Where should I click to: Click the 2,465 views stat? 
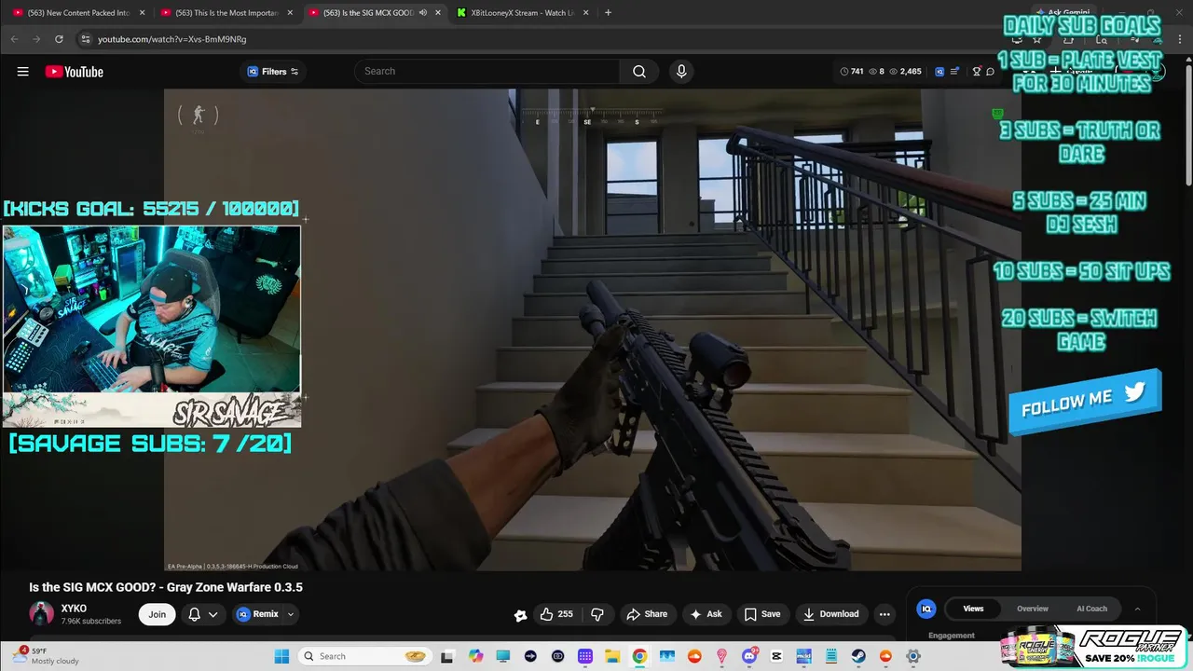pyautogui.click(x=906, y=72)
